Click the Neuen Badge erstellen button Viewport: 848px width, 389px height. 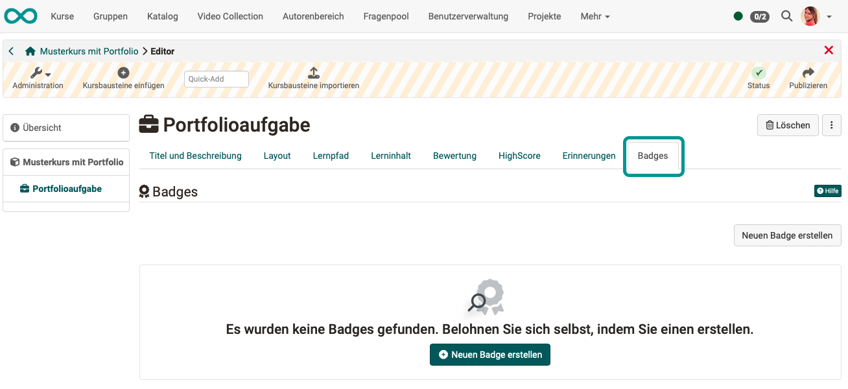pyautogui.click(x=787, y=235)
